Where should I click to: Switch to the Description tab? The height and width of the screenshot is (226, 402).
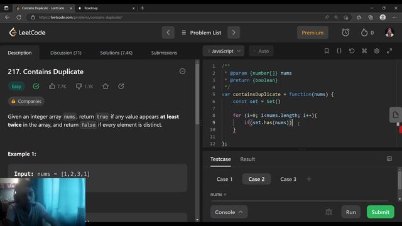19,53
